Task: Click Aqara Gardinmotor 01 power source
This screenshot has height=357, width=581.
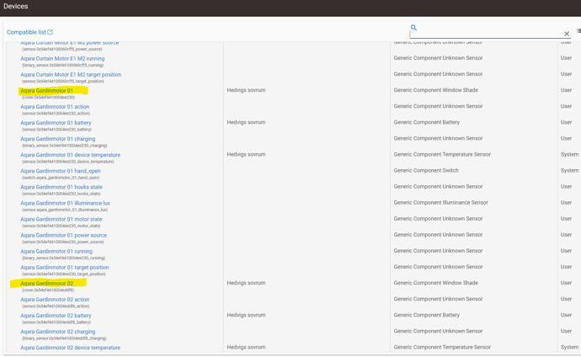Action: click(63, 235)
